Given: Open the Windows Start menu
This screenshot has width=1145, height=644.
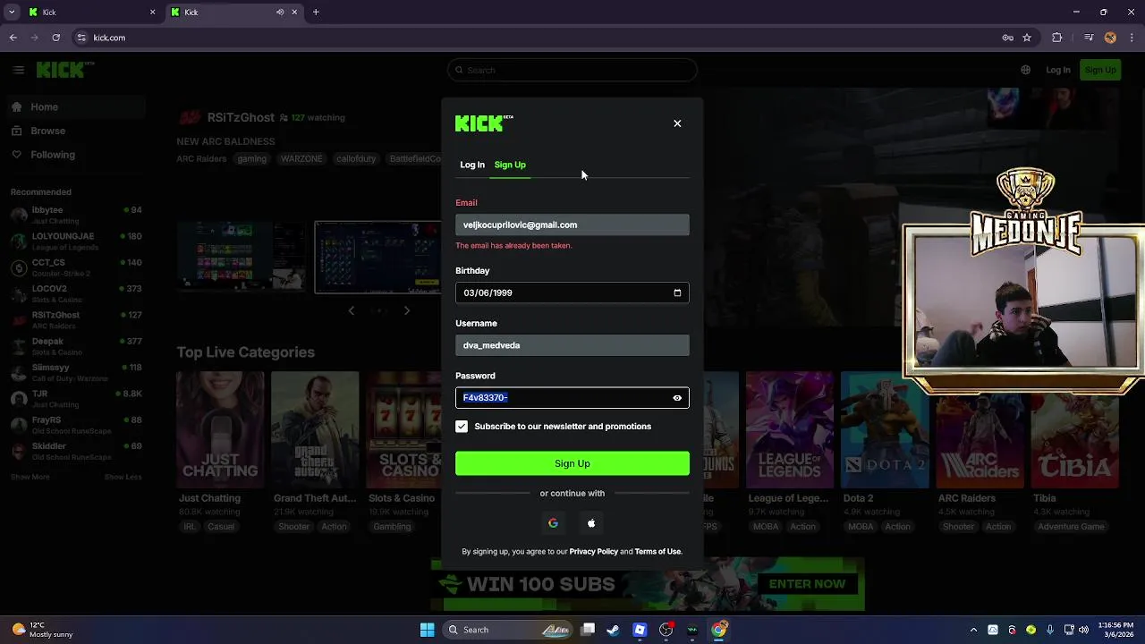Looking at the screenshot, I should click(x=428, y=630).
